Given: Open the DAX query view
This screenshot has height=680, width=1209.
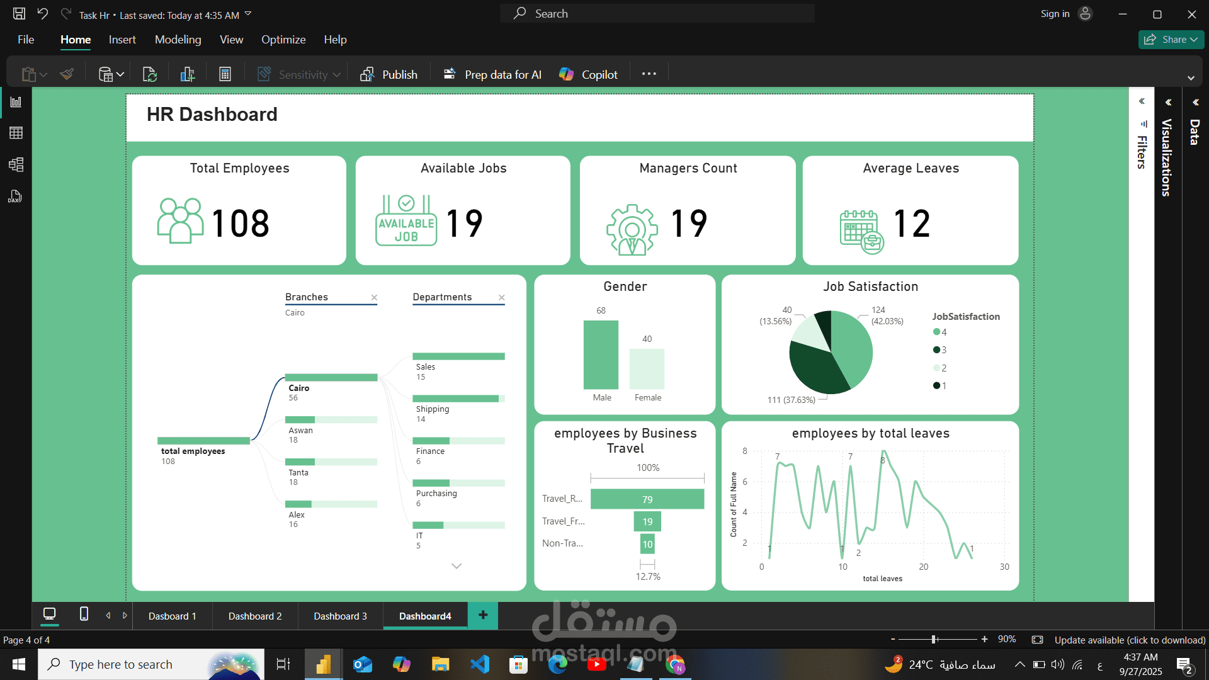Looking at the screenshot, I should pos(16,196).
